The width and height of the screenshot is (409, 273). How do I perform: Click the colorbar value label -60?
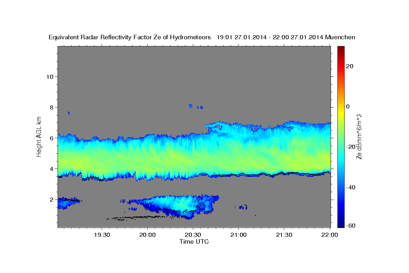point(351,225)
